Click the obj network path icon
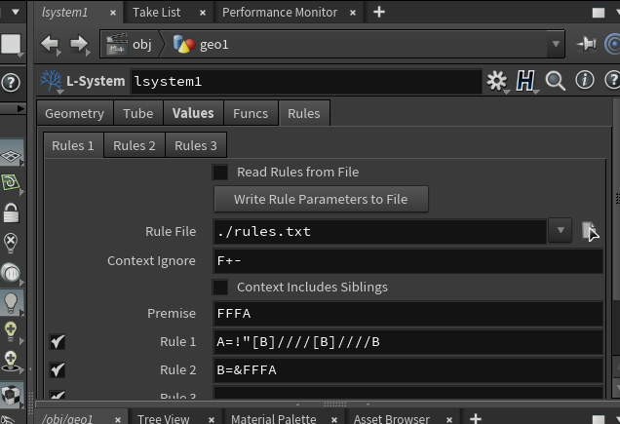620x424 pixels. coord(117,44)
